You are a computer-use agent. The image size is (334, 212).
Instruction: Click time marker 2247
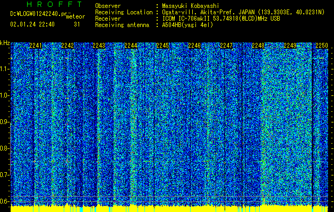point(226,46)
